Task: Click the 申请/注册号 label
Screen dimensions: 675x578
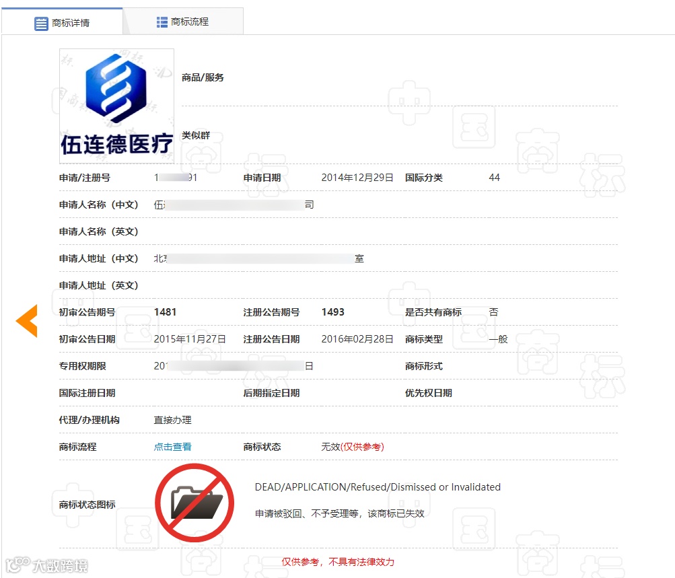Action: pyautogui.click(x=85, y=178)
